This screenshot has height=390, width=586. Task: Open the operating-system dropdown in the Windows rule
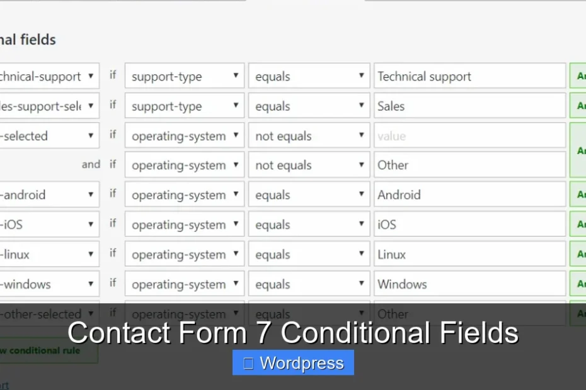tap(183, 284)
